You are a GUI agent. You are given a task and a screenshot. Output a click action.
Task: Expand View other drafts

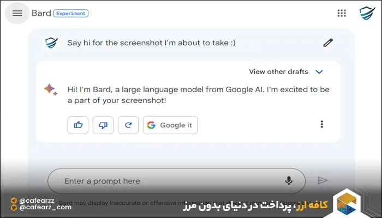(286, 72)
